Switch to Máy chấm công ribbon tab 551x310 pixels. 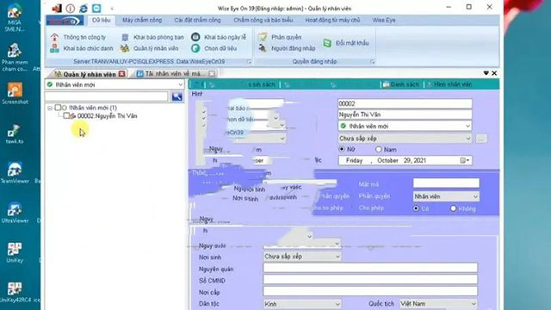tap(142, 20)
